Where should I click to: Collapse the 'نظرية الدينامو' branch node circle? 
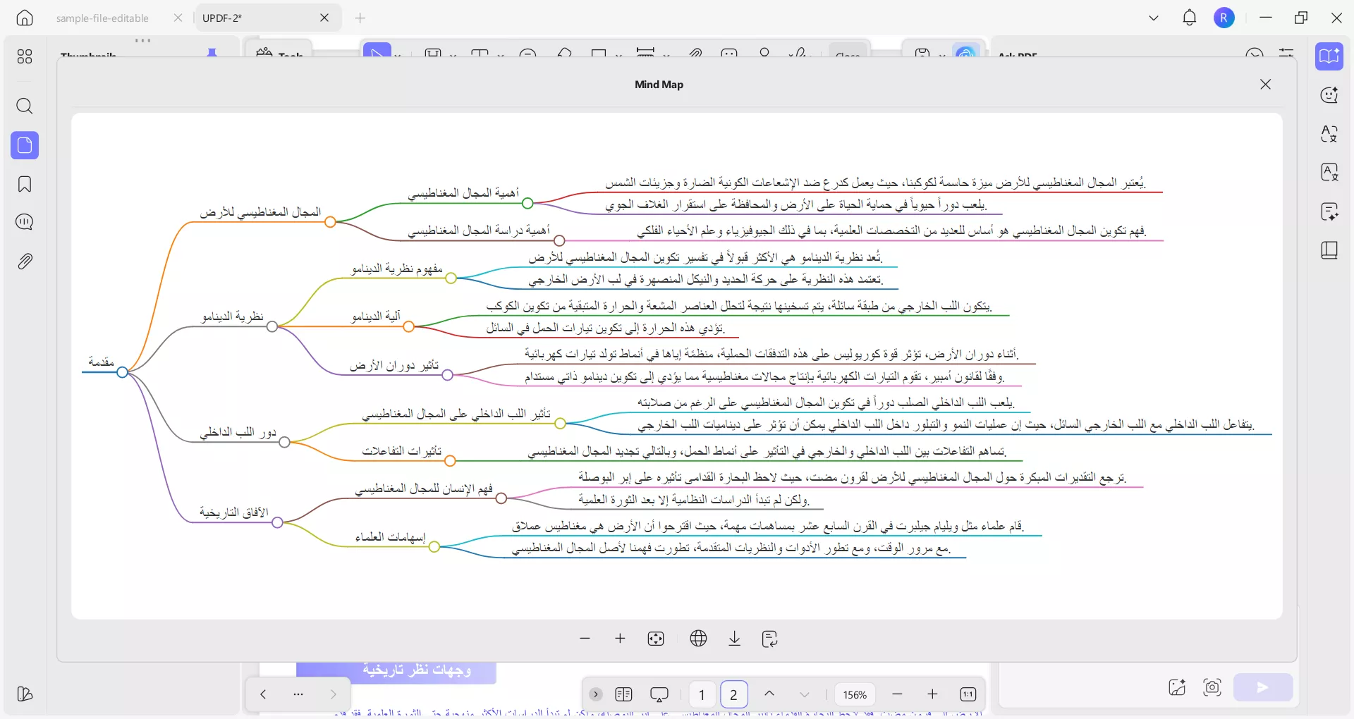pos(272,326)
